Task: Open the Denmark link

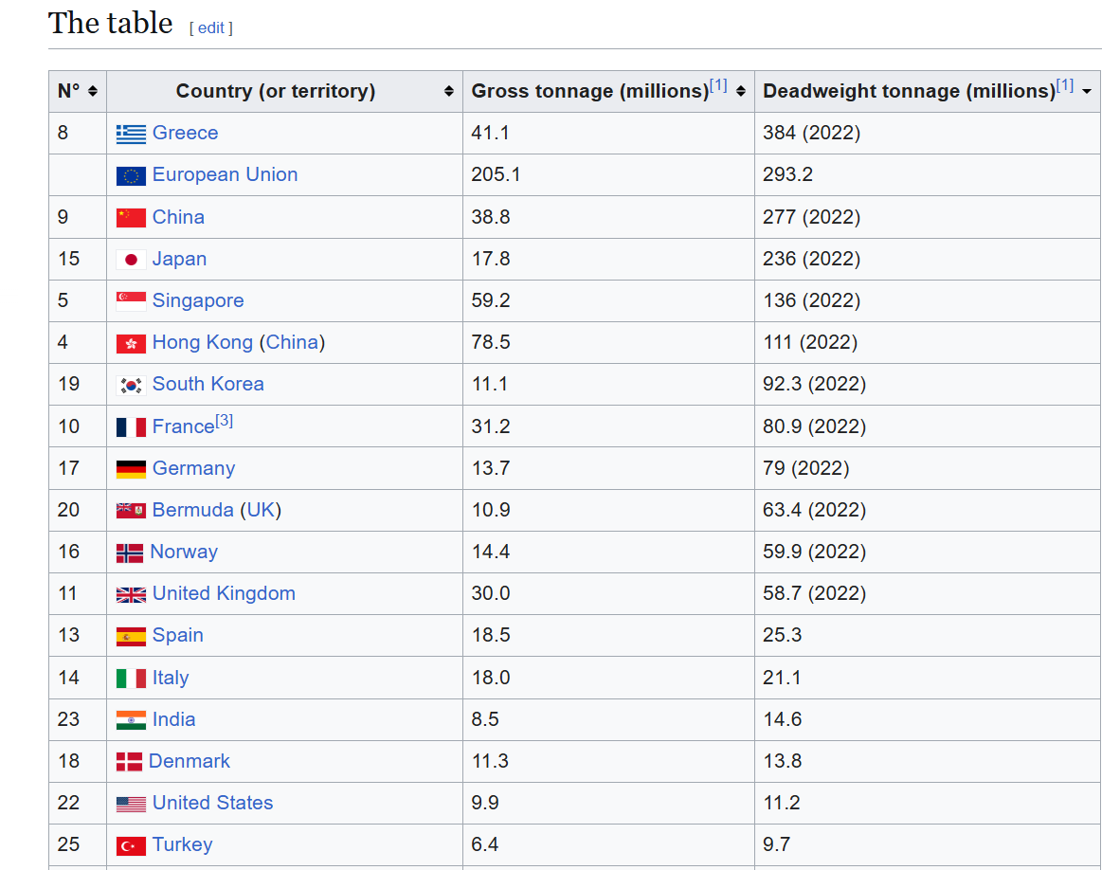Action: tap(190, 760)
